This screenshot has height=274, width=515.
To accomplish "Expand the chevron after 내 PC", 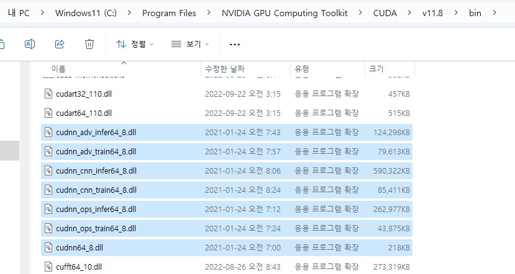I will click(x=42, y=13).
